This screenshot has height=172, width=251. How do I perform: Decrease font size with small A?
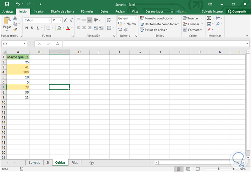tap(71, 20)
